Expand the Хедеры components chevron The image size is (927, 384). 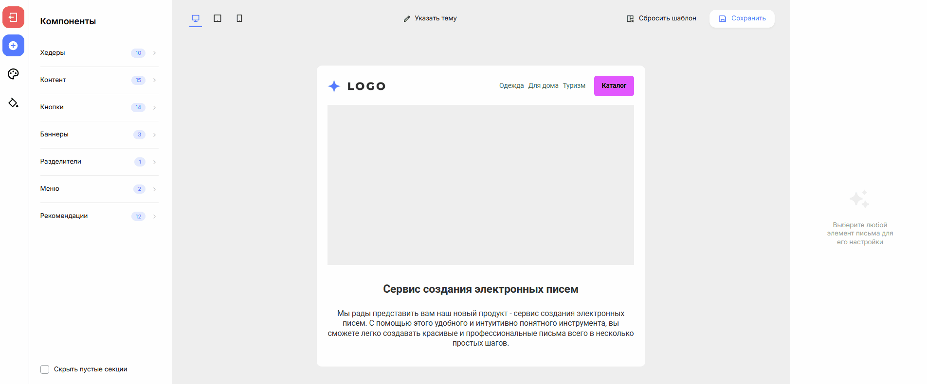[x=154, y=53]
